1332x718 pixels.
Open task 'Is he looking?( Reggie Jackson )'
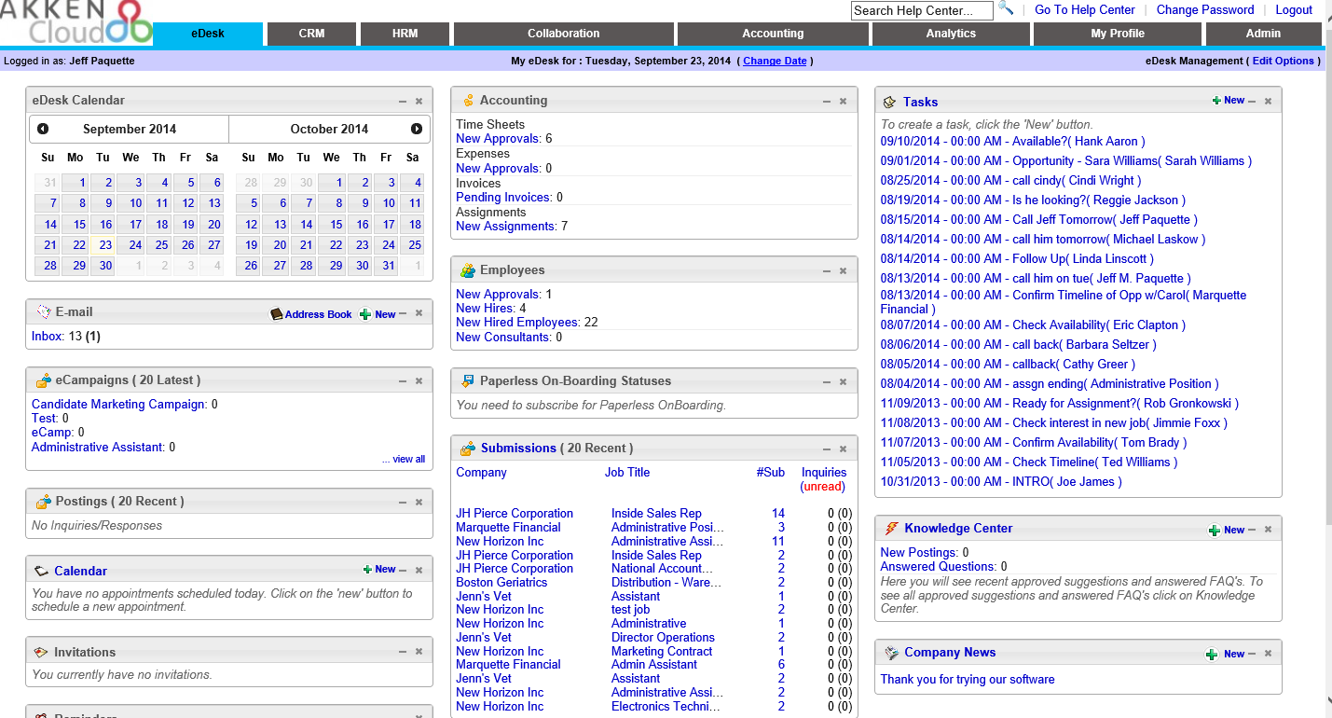click(x=1033, y=200)
